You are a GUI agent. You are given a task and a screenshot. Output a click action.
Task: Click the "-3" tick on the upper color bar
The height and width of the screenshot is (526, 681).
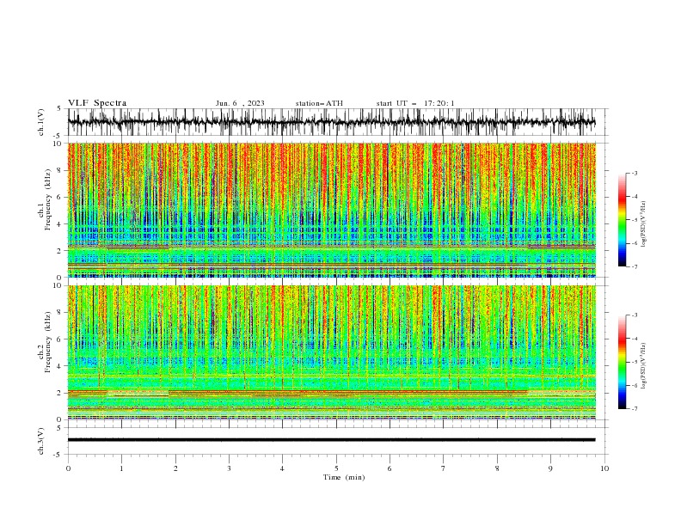[x=634, y=173]
